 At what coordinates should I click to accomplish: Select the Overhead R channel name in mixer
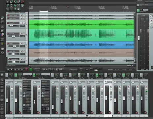pyautogui.click(x=108, y=78)
